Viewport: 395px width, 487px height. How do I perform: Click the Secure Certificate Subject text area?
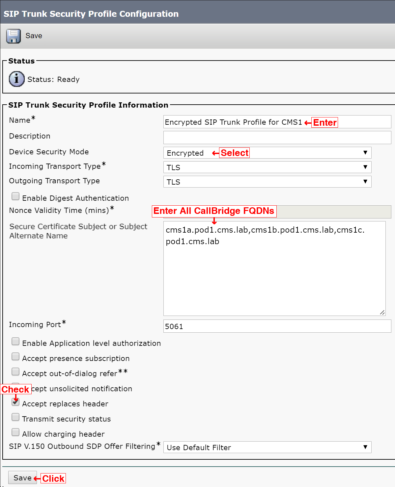274,269
